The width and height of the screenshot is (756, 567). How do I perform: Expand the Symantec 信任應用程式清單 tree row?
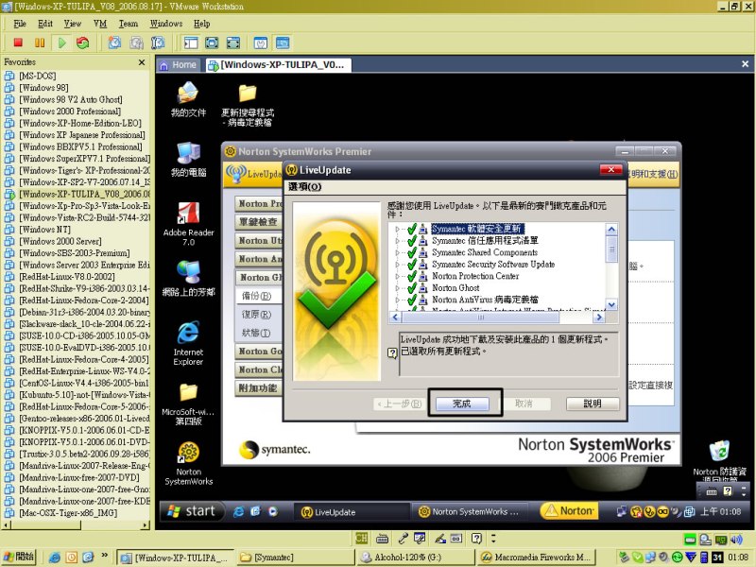click(397, 241)
